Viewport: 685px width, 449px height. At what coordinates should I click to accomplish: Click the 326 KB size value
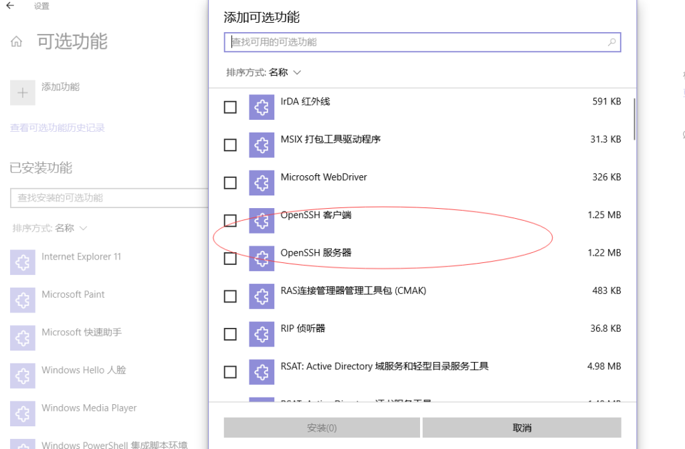coord(606,177)
